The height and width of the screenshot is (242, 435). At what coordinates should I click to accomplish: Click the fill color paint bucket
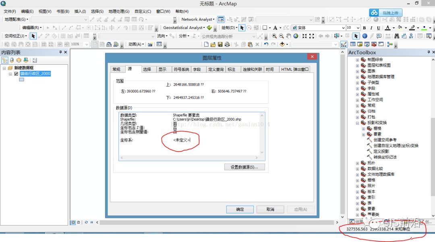click(400, 28)
